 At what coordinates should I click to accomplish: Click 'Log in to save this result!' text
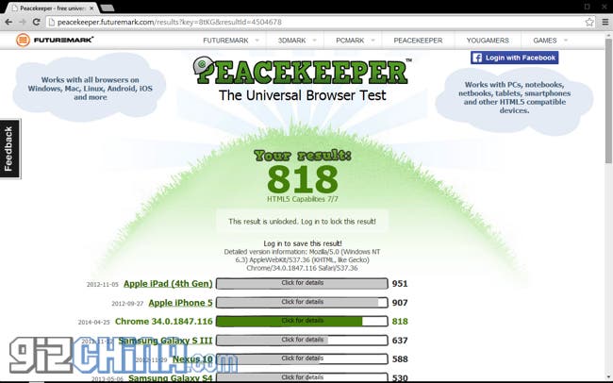point(303,243)
